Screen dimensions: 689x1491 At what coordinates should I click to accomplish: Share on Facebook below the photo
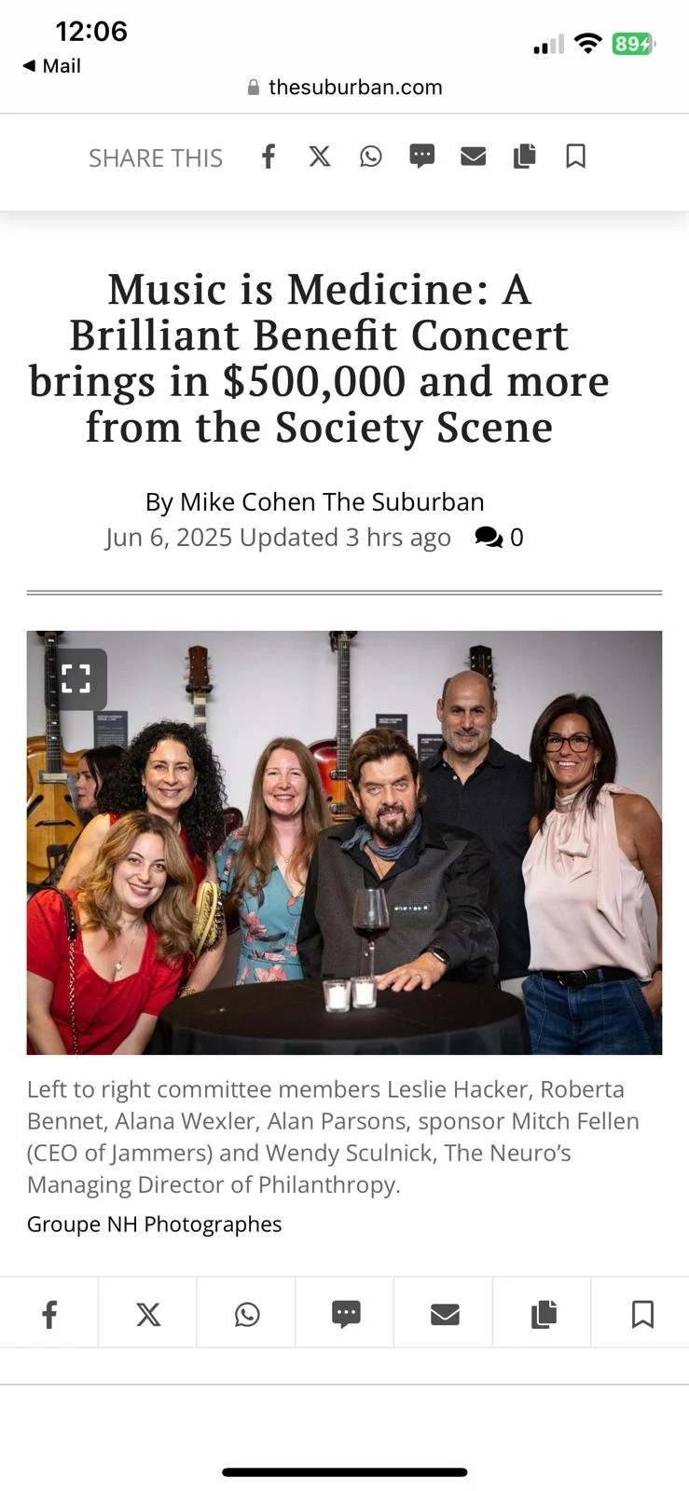[49, 1314]
